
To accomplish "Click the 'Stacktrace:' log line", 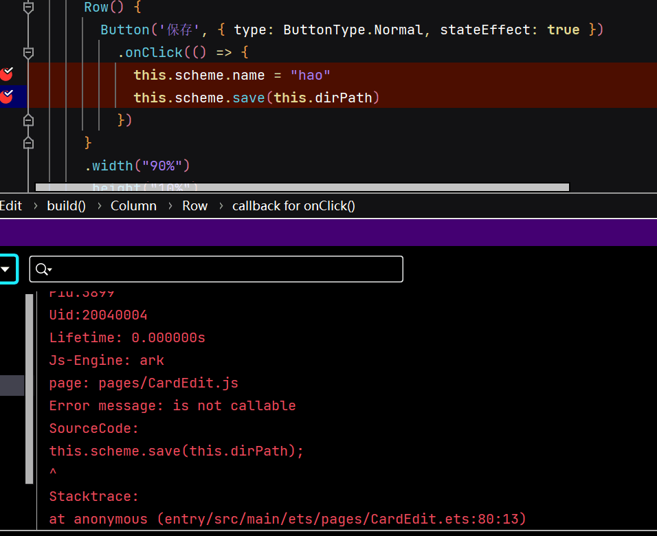I will click(94, 496).
